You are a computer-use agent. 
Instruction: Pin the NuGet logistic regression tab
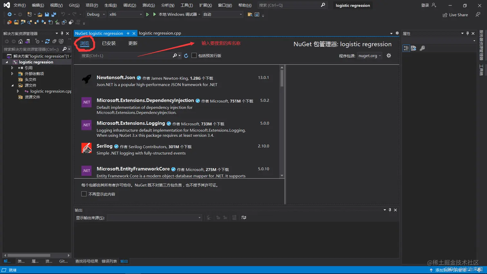point(128,33)
